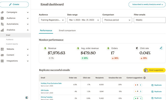Click the Audience people icon in sidebar
This screenshot has height=100, width=166.
2,18
